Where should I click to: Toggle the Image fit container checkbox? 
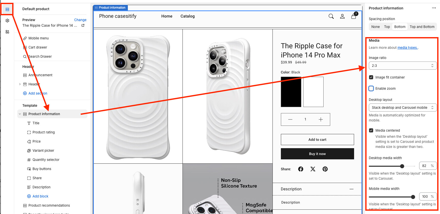(371, 77)
